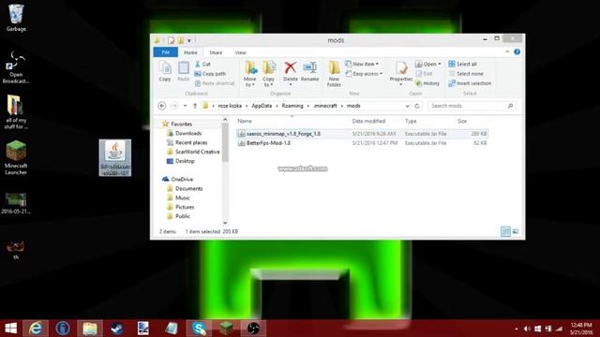Go forward with the Forward arrow

click(x=174, y=106)
